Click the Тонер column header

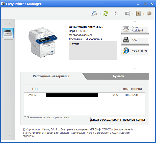coord(37,89)
